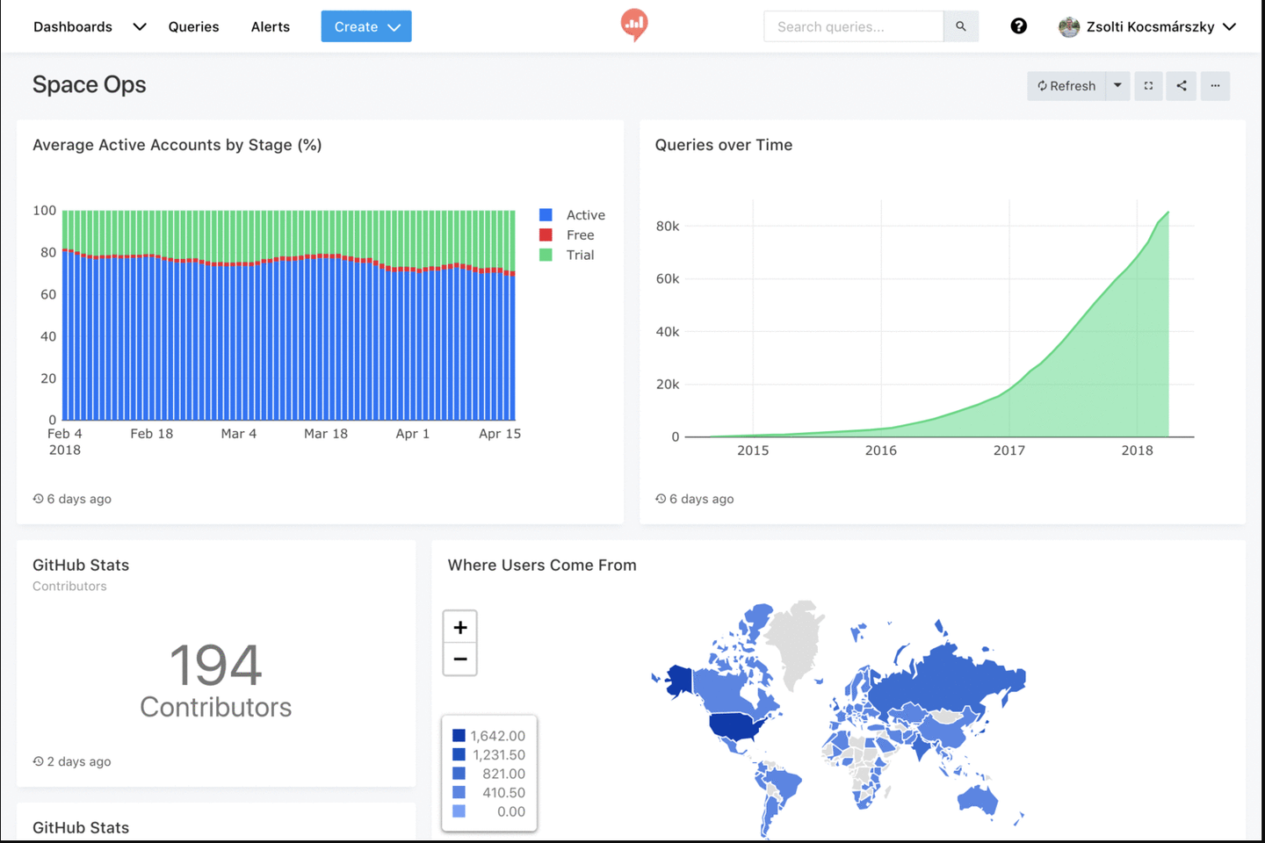Enter fullscreen mode for the dashboard
This screenshot has height=843, width=1265.
[1148, 86]
